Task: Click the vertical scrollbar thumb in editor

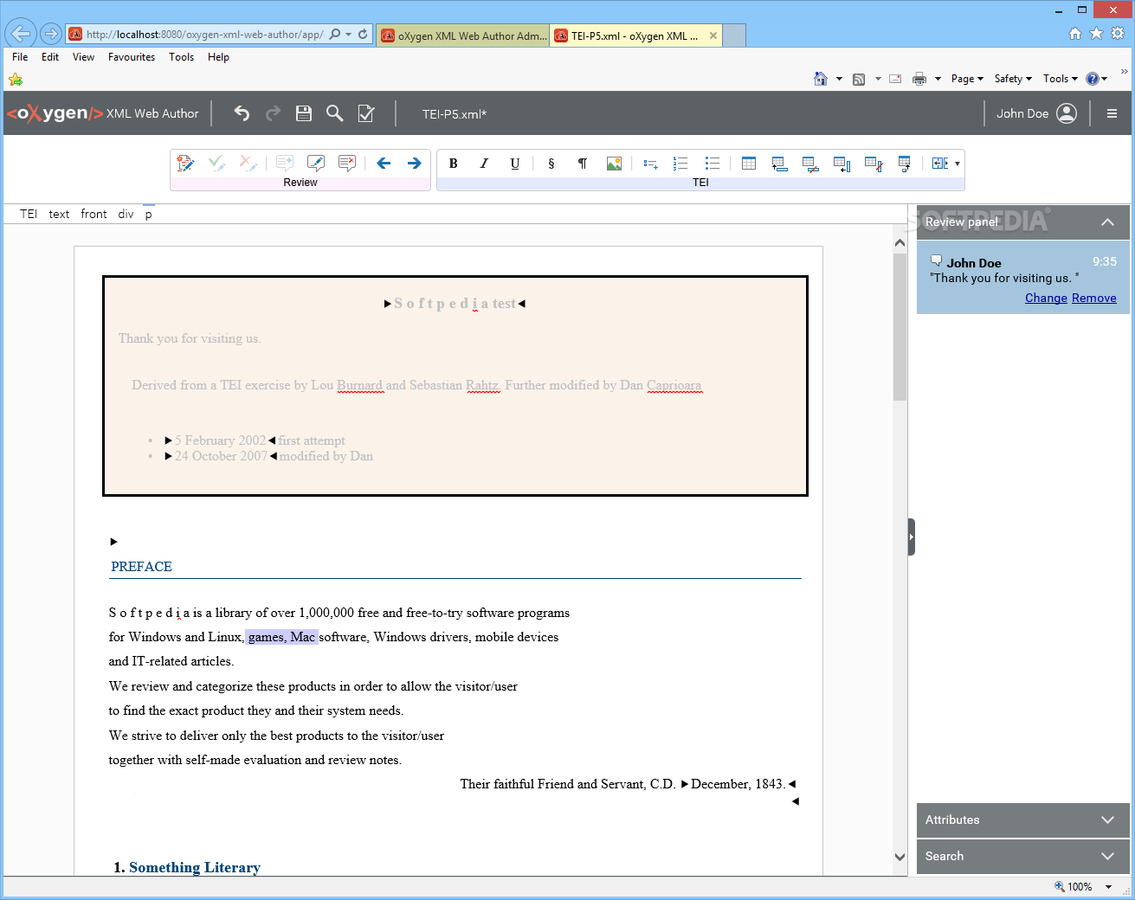Action: (x=900, y=329)
